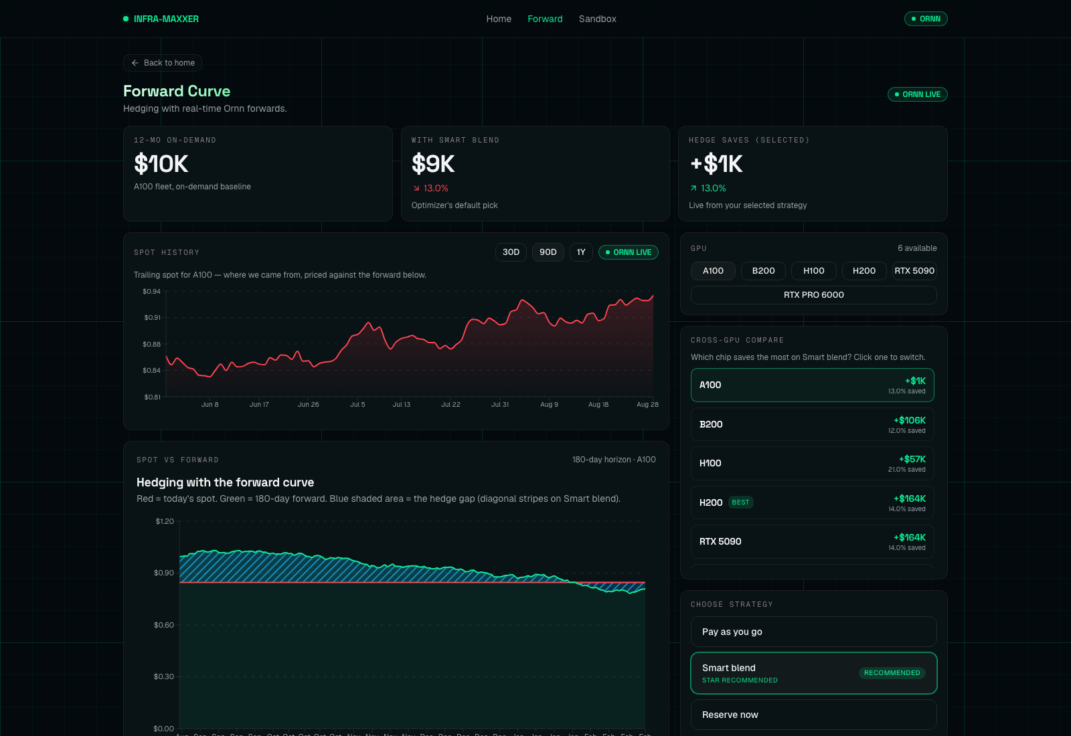Screen dimensions: 1071x736
Task: Click the 6 available label
Action: (x=917, y=248)
